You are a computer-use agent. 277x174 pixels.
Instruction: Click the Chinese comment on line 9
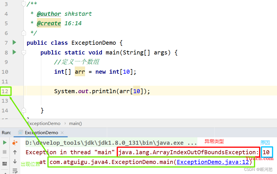point(76,62)
